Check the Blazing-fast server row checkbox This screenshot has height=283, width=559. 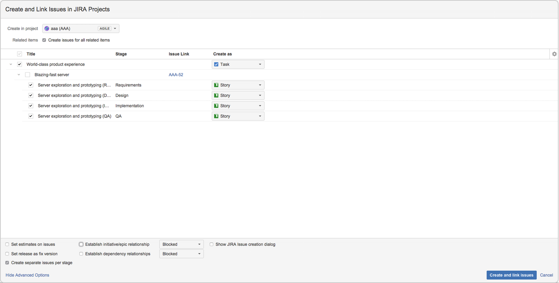tap(28, 75)
